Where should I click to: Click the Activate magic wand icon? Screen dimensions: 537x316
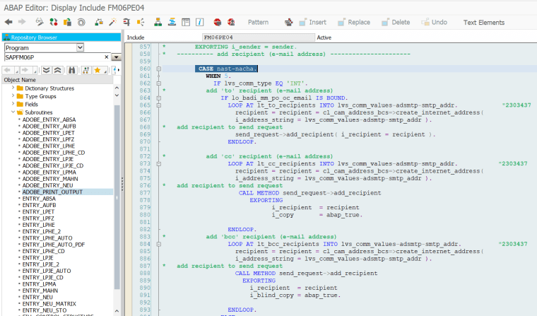pos(112,23)
